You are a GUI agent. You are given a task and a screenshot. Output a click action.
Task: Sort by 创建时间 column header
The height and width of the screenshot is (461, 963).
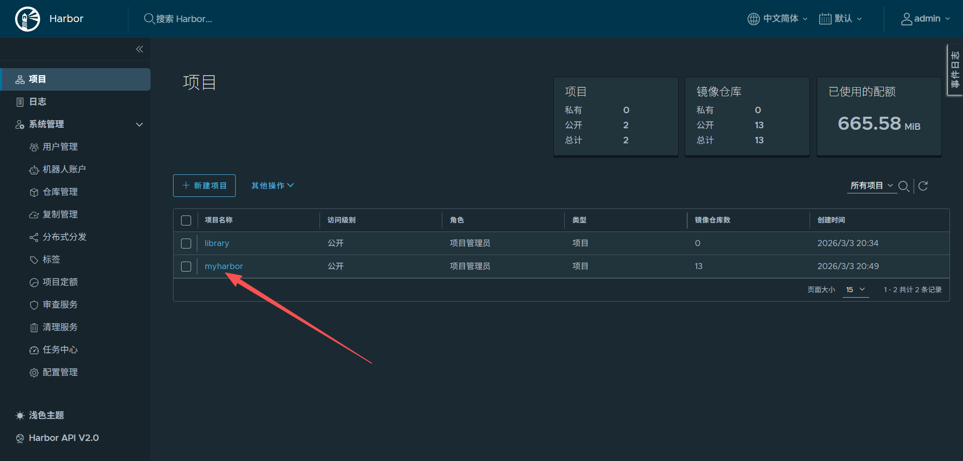[x=831, y=220]
